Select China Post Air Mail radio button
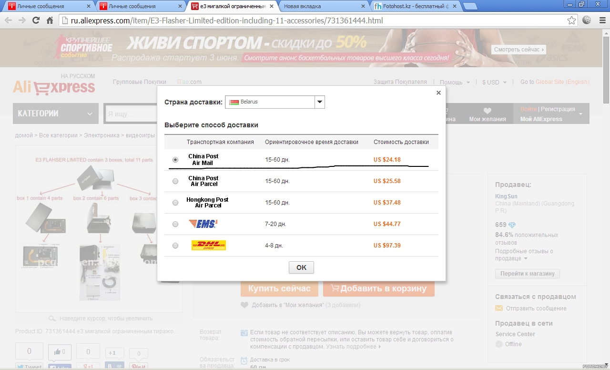 [175, 160]
